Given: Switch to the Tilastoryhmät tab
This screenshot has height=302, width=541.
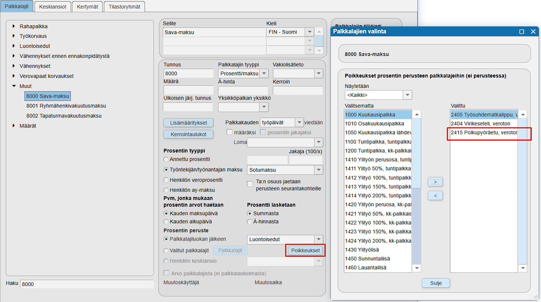Looking at the screenshot, I should point(125,7).
